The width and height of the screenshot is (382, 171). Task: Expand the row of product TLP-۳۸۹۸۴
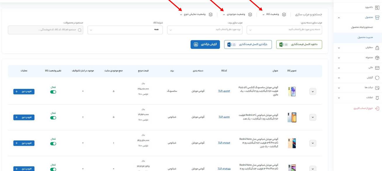coord(313,143)
